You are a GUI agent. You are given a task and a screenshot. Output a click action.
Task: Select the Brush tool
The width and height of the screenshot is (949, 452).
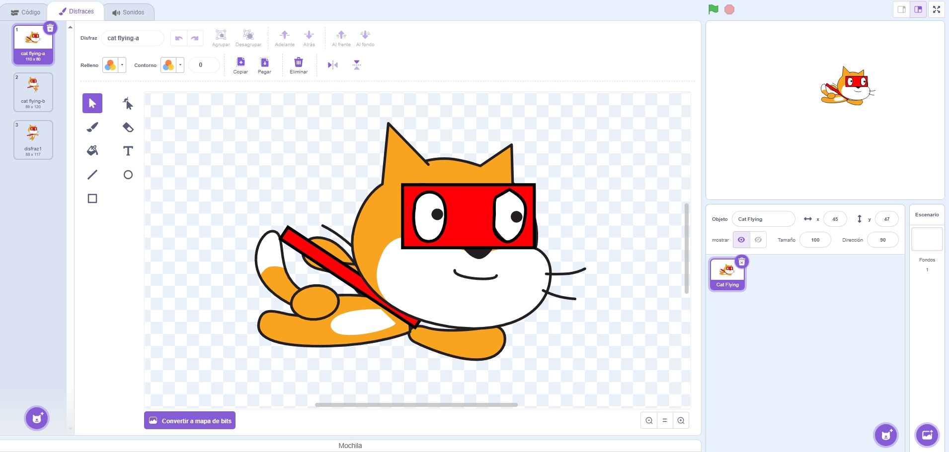pos(92,127)
